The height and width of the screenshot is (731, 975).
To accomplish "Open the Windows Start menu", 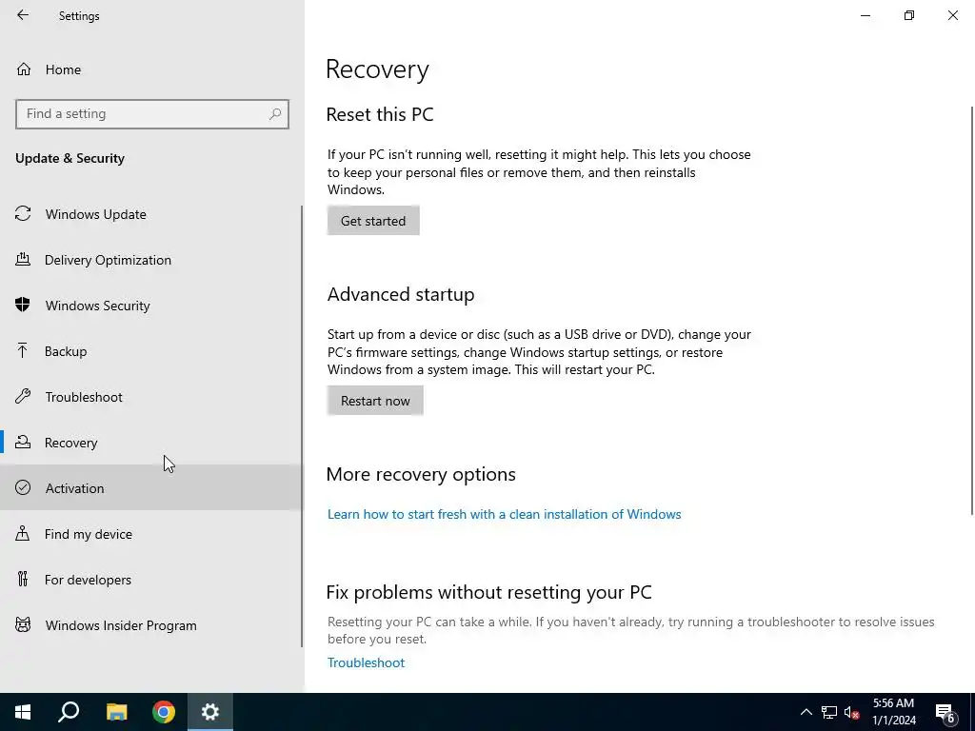I will (x=23, y=712).
